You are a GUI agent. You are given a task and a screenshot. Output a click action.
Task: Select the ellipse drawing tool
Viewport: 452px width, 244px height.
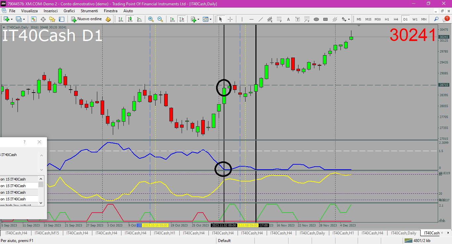click(x=316, y=19)
